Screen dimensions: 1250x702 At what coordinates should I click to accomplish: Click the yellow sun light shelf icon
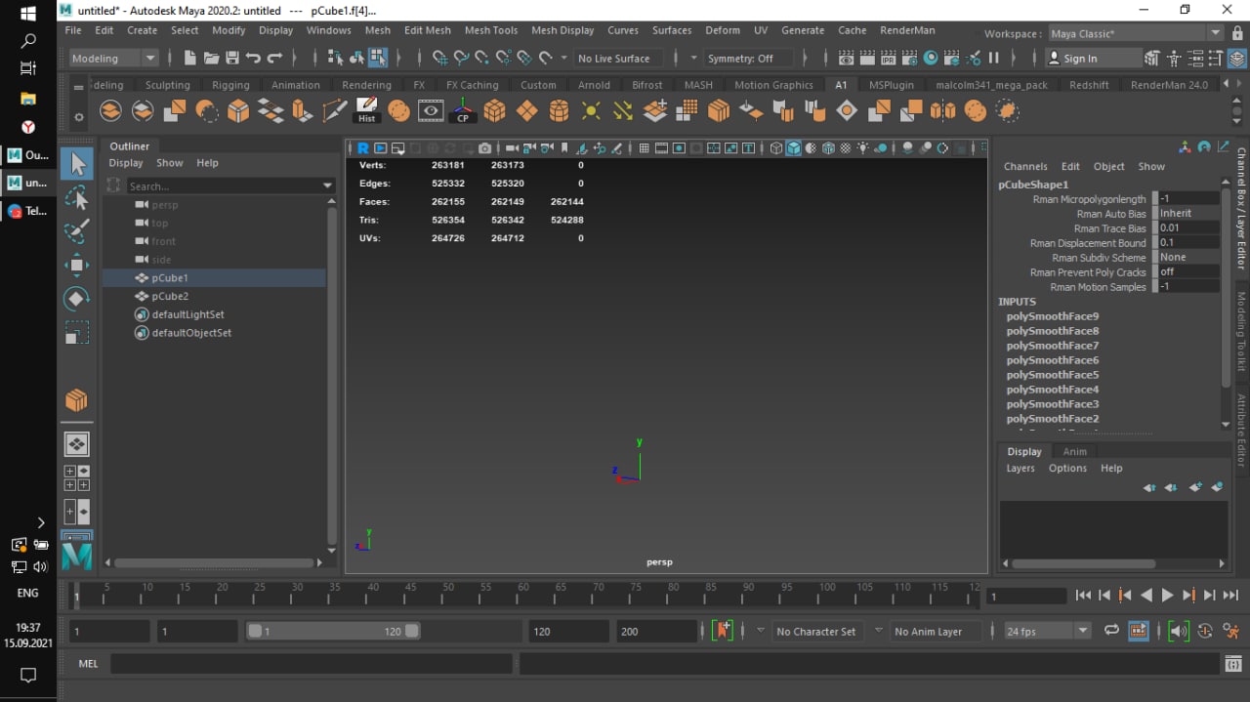point(591,110)
